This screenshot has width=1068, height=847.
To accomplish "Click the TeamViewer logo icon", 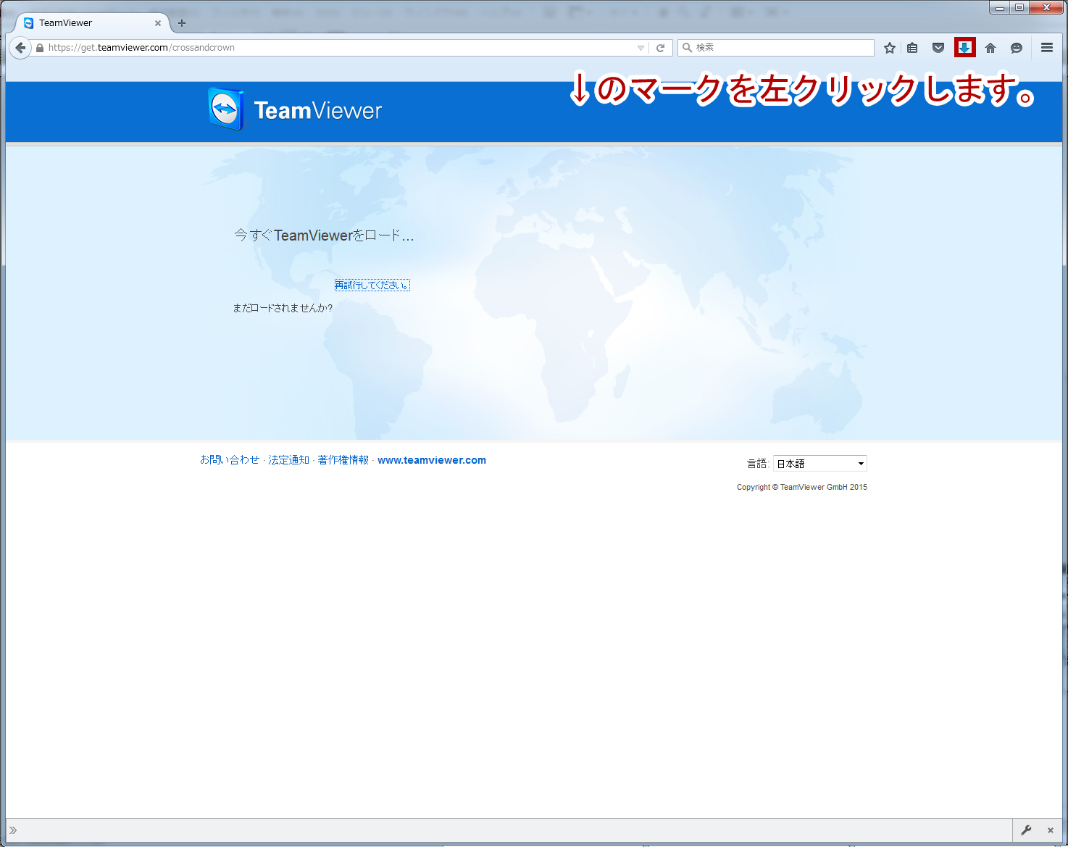I will [225, 109].
